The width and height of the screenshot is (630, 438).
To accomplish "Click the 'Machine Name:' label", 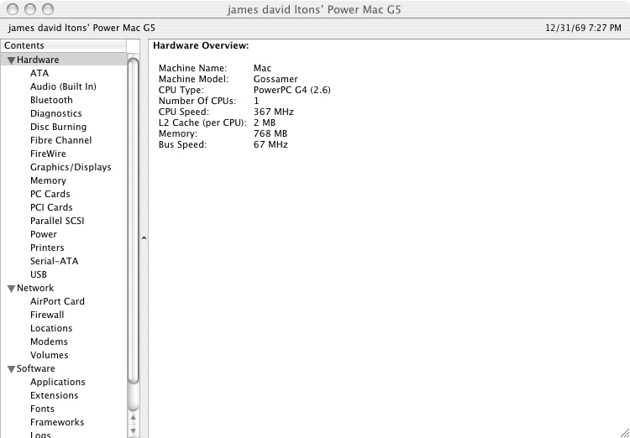I will coord(193,68).
